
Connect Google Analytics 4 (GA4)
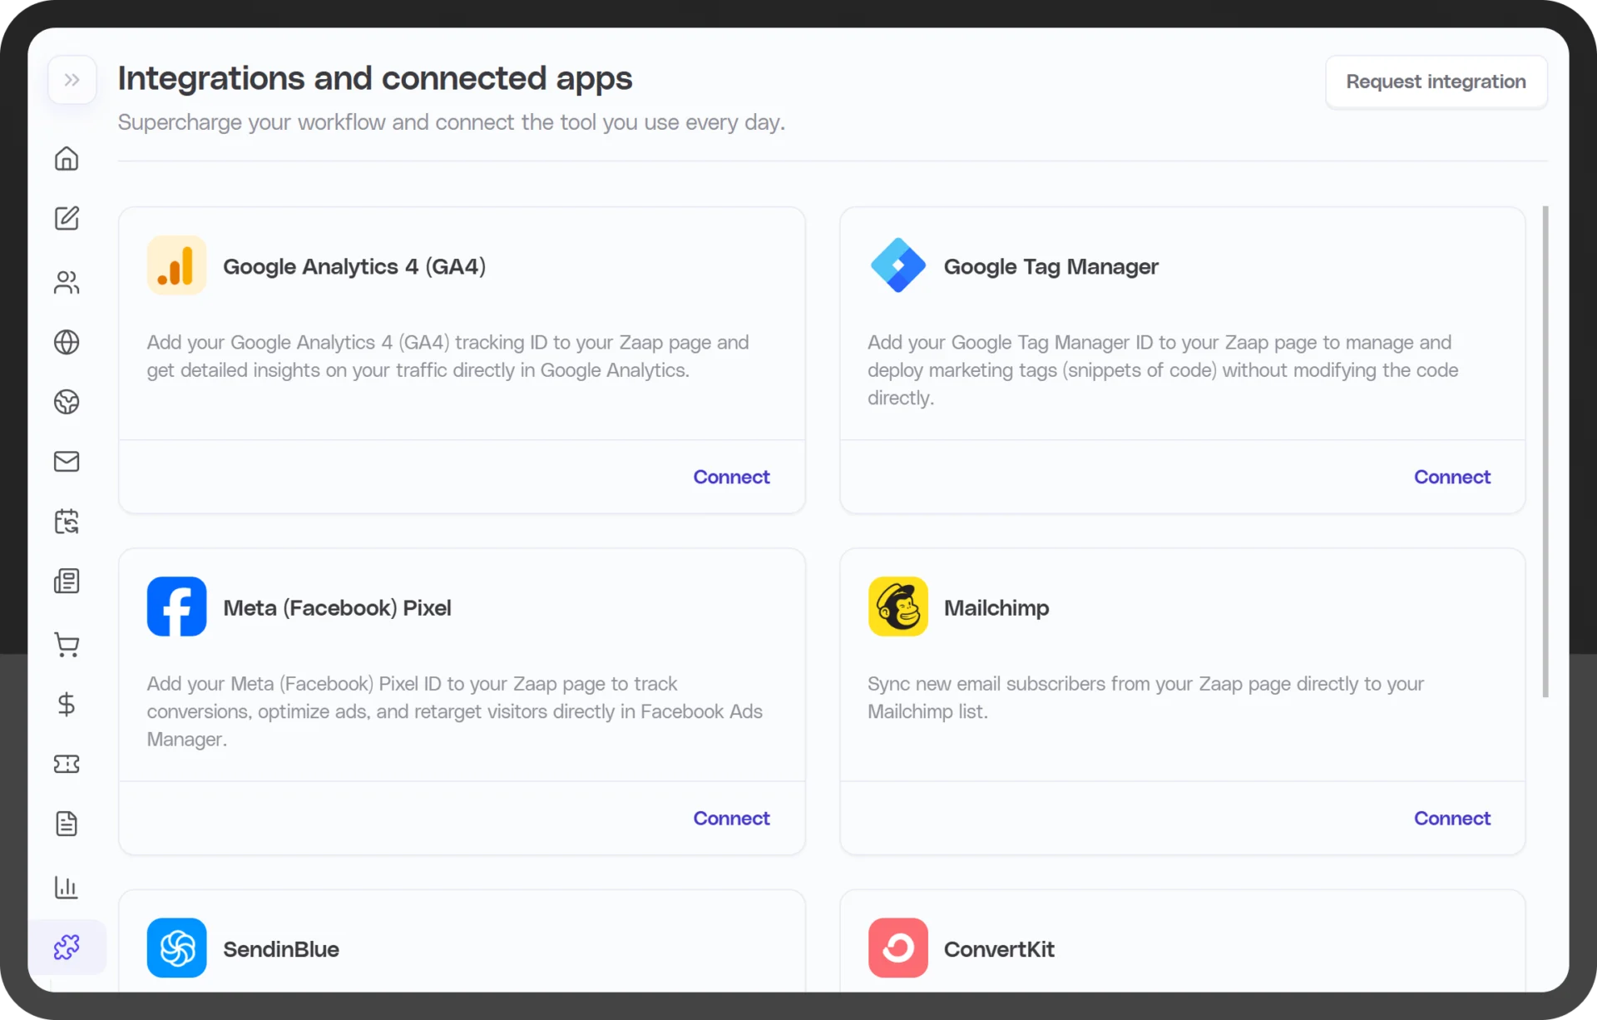click(731, 477)
